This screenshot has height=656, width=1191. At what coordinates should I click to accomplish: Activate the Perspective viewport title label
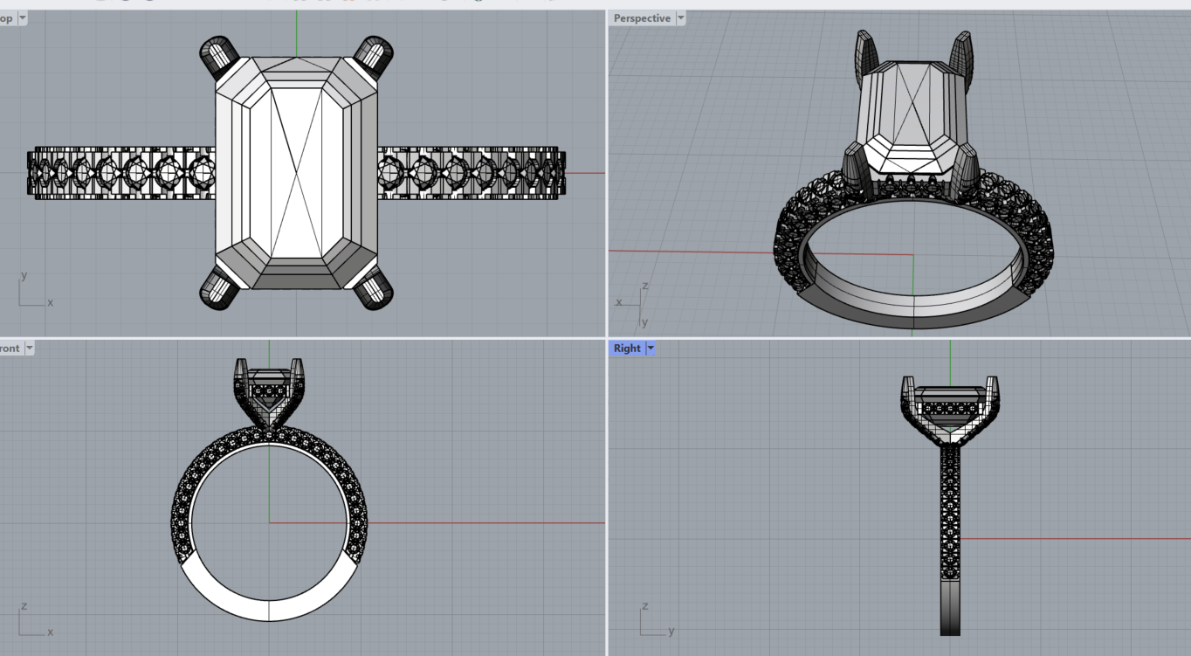click(642, 18)
